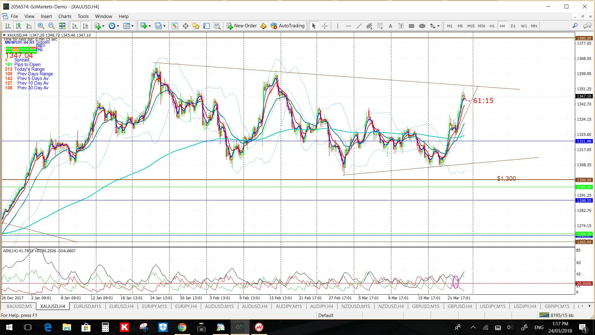
Task: Switch timeframe to M15
Action: pos(471,26)
